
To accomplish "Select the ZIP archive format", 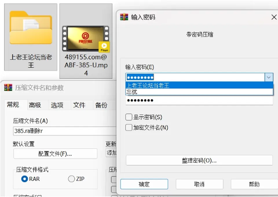I will 71,179.
